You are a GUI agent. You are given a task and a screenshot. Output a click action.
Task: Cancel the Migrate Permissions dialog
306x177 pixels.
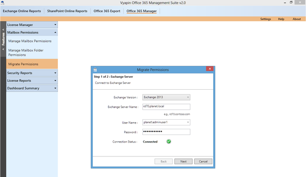(203, 161)
